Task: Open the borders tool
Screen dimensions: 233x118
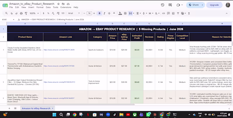Action: click(x=125, y=13)
